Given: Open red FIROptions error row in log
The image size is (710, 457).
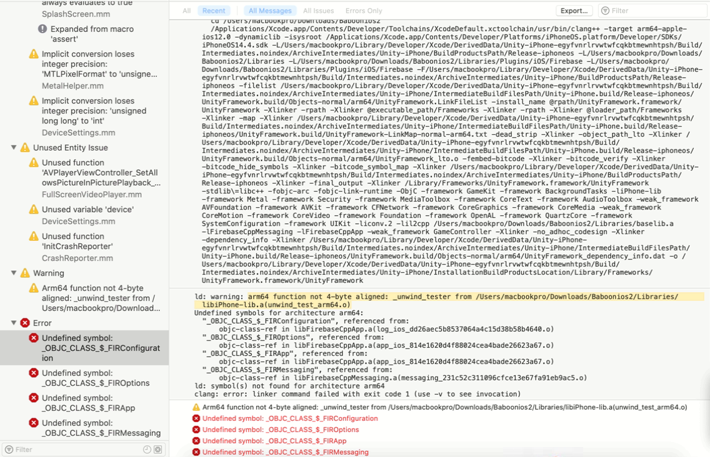Looking at the screenshot, I should tap(281, 430).
